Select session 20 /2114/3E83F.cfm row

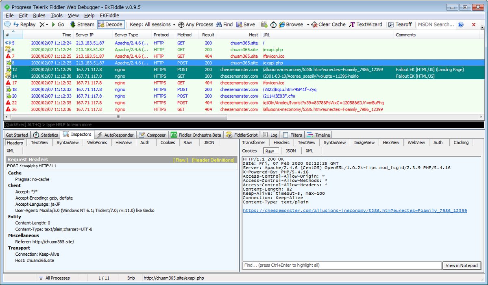[x=244, y=96]
